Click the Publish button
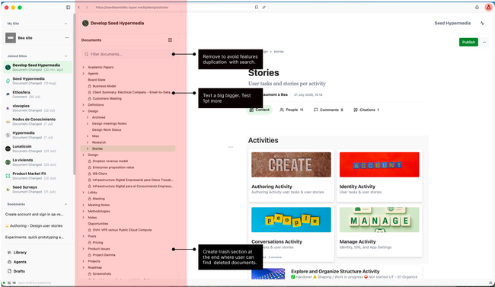Viewport: 495px width, 287px height. 468,42
